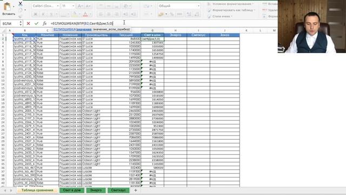Align text to bottom
Viewport: 346px width, 195px height.
point(116,6)
